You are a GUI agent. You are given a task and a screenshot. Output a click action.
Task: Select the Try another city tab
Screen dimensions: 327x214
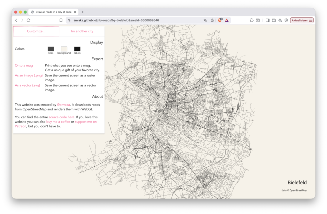(x=82, y=31)
